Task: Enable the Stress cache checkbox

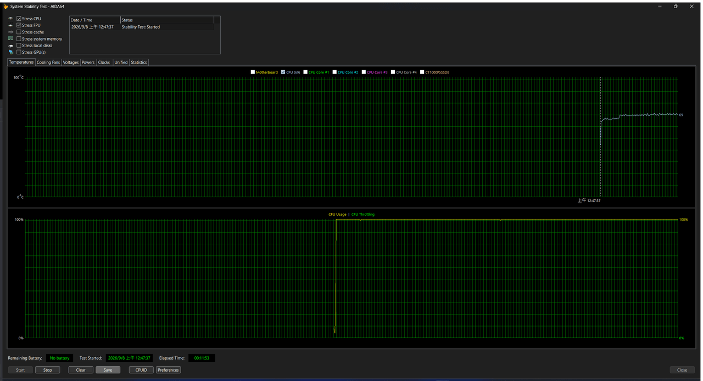Action: tap(19, 32)
